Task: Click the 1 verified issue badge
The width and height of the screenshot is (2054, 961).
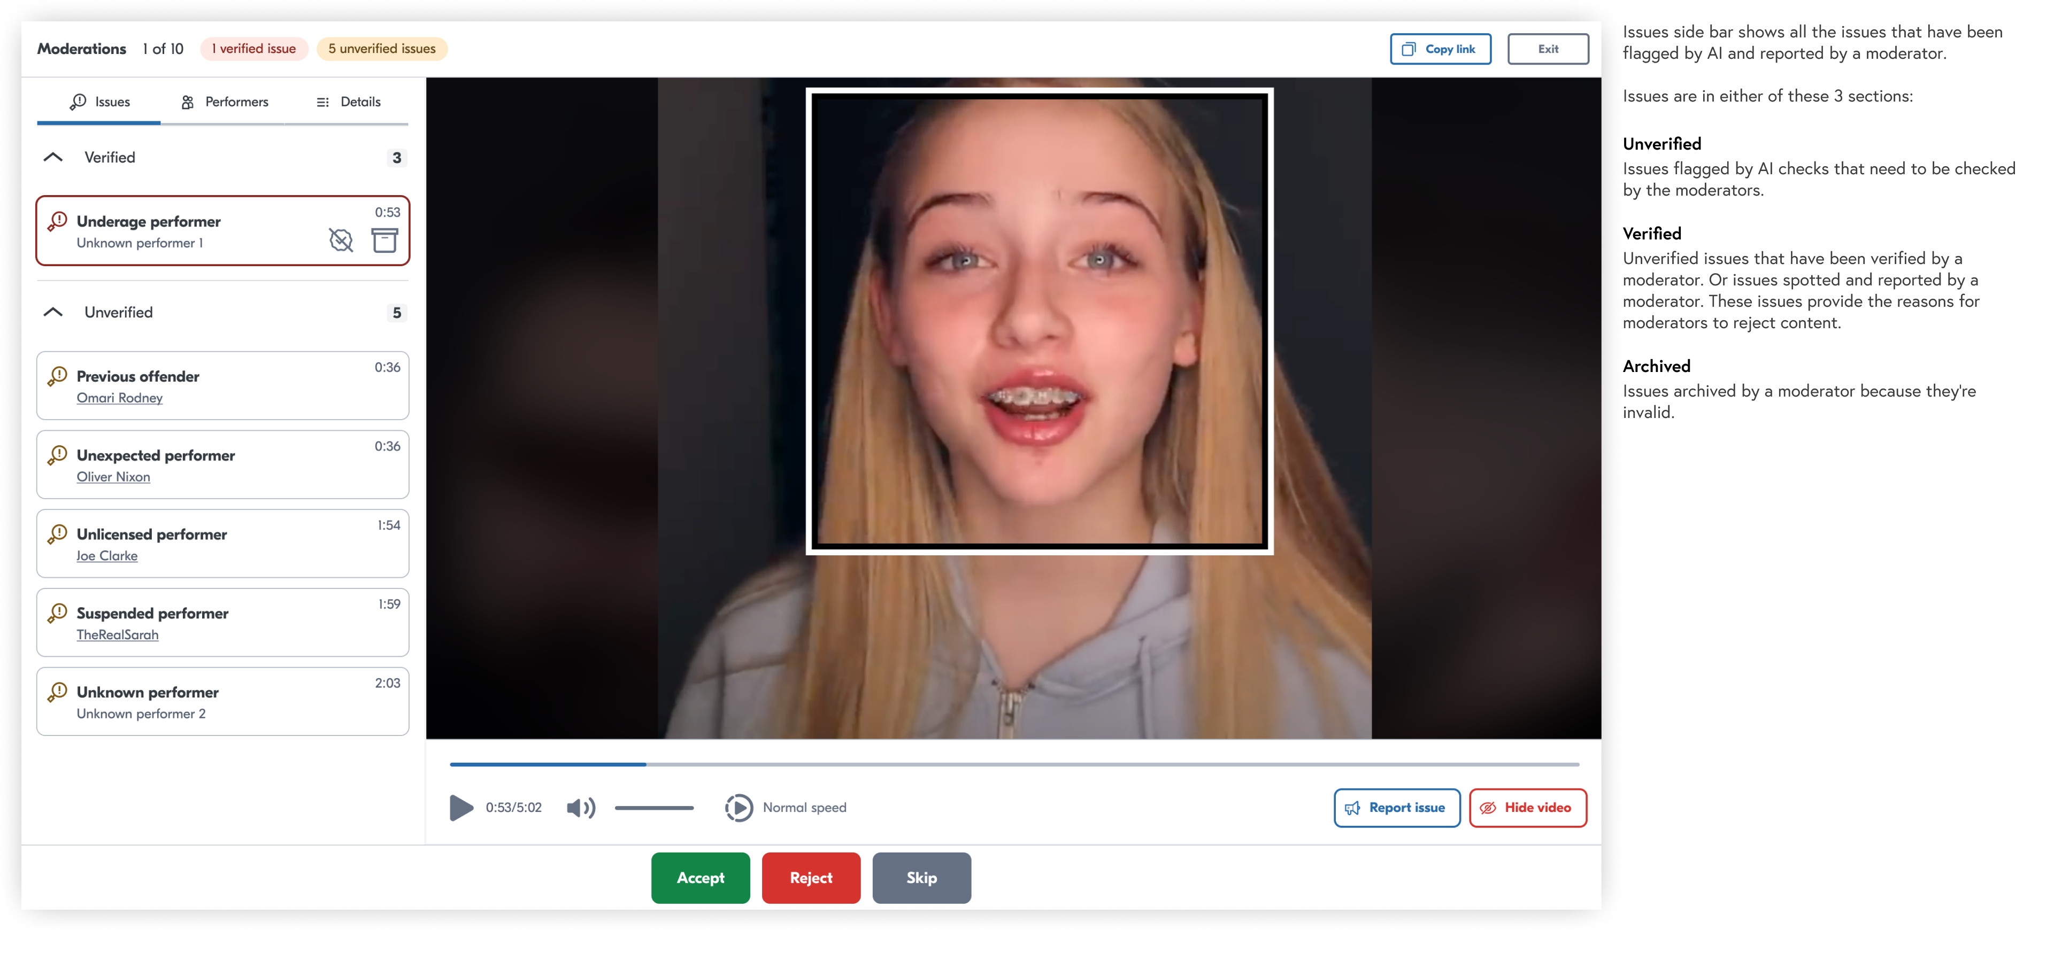Action: pyautogui.click(x=253, y=49)
